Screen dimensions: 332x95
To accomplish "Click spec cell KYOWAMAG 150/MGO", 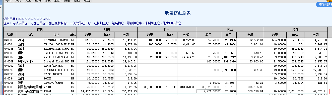I will click(x=56, y=40).
